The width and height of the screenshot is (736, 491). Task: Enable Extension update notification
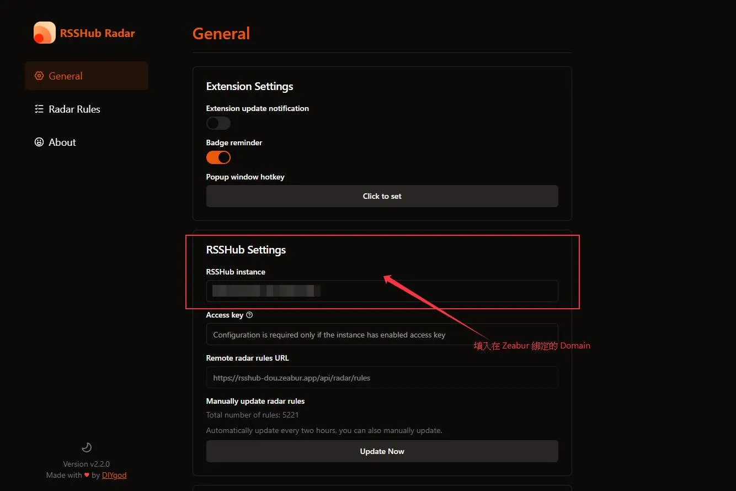218,123
